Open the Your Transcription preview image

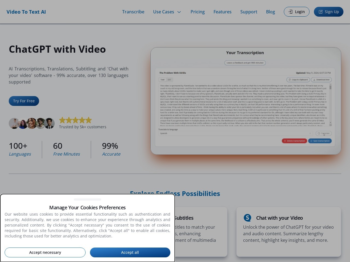(246, 101)
